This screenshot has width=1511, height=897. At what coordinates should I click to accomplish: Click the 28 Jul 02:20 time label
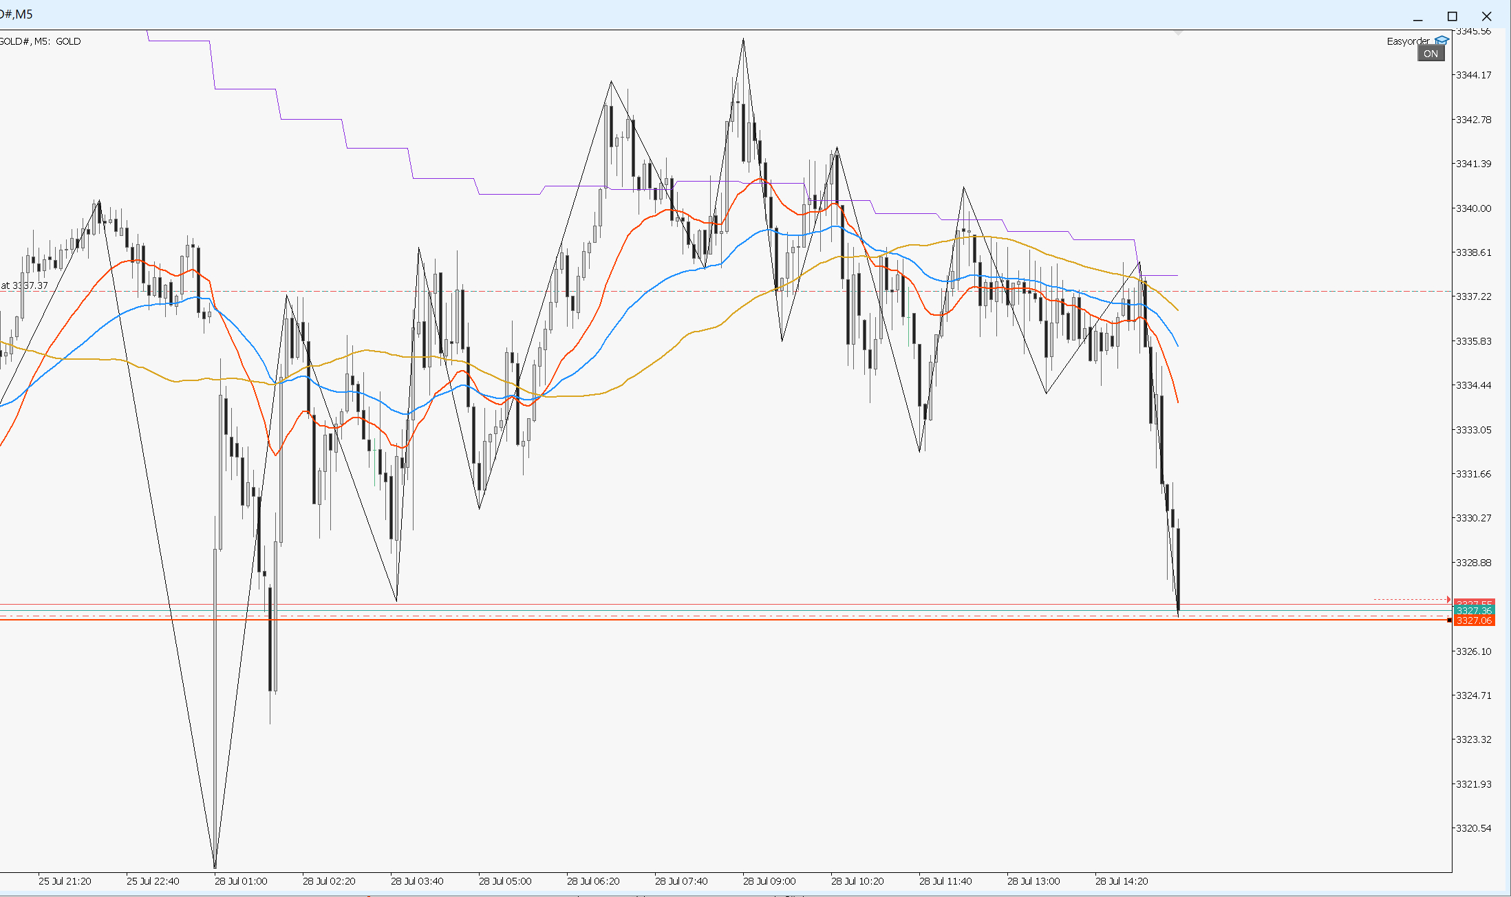pos(329,881)
